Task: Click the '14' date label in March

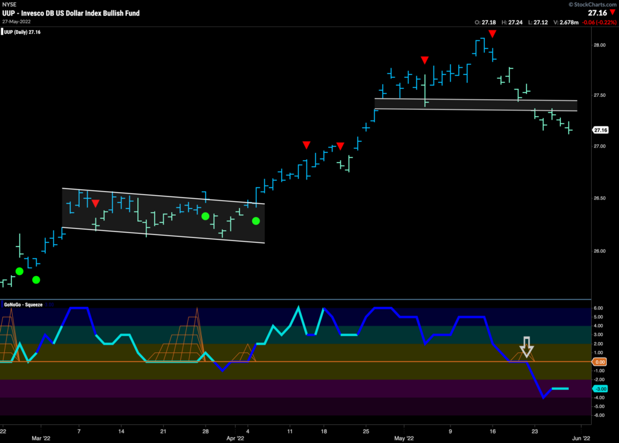Action: click(x=121, y=431)
